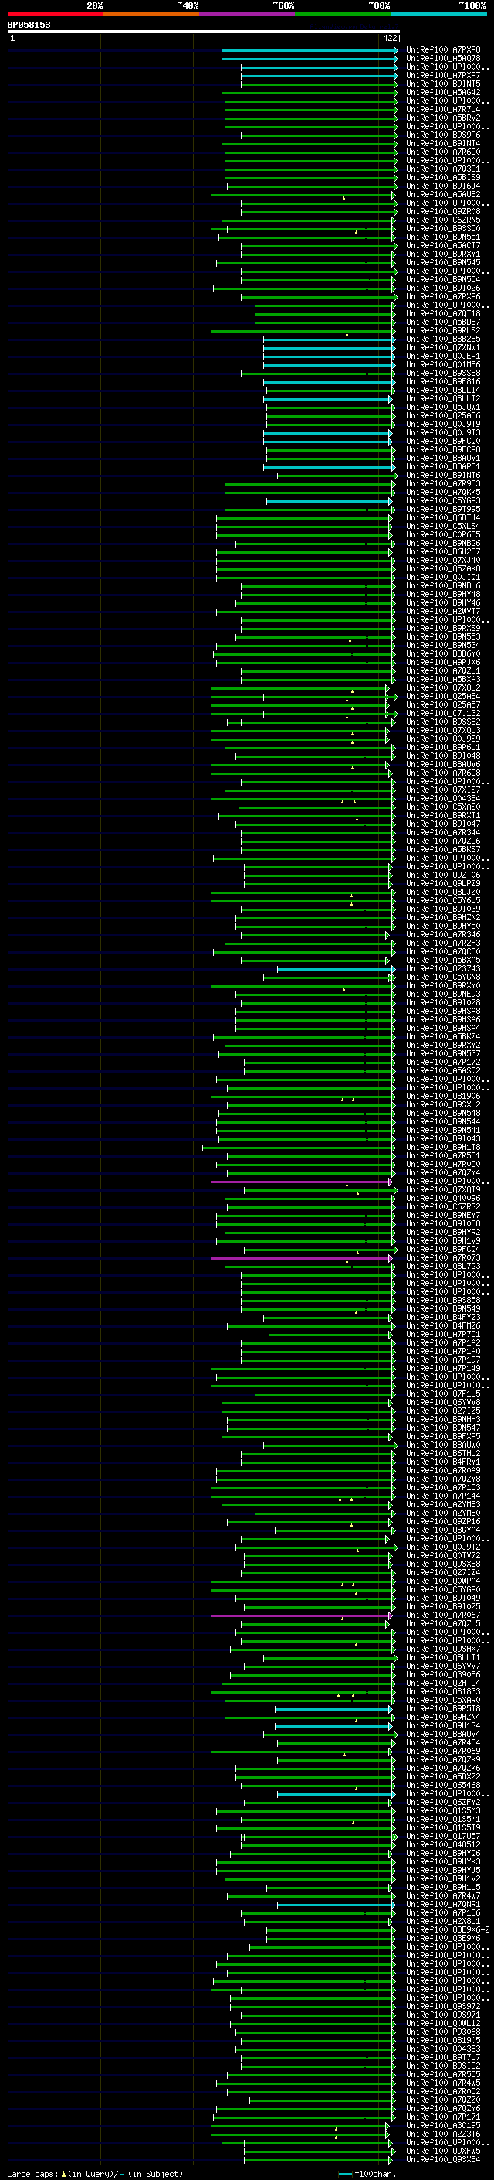Select the UniRef100_Q9ZR08 label
This screenshot has height=2180, width=494.
[x=443, y=212]
